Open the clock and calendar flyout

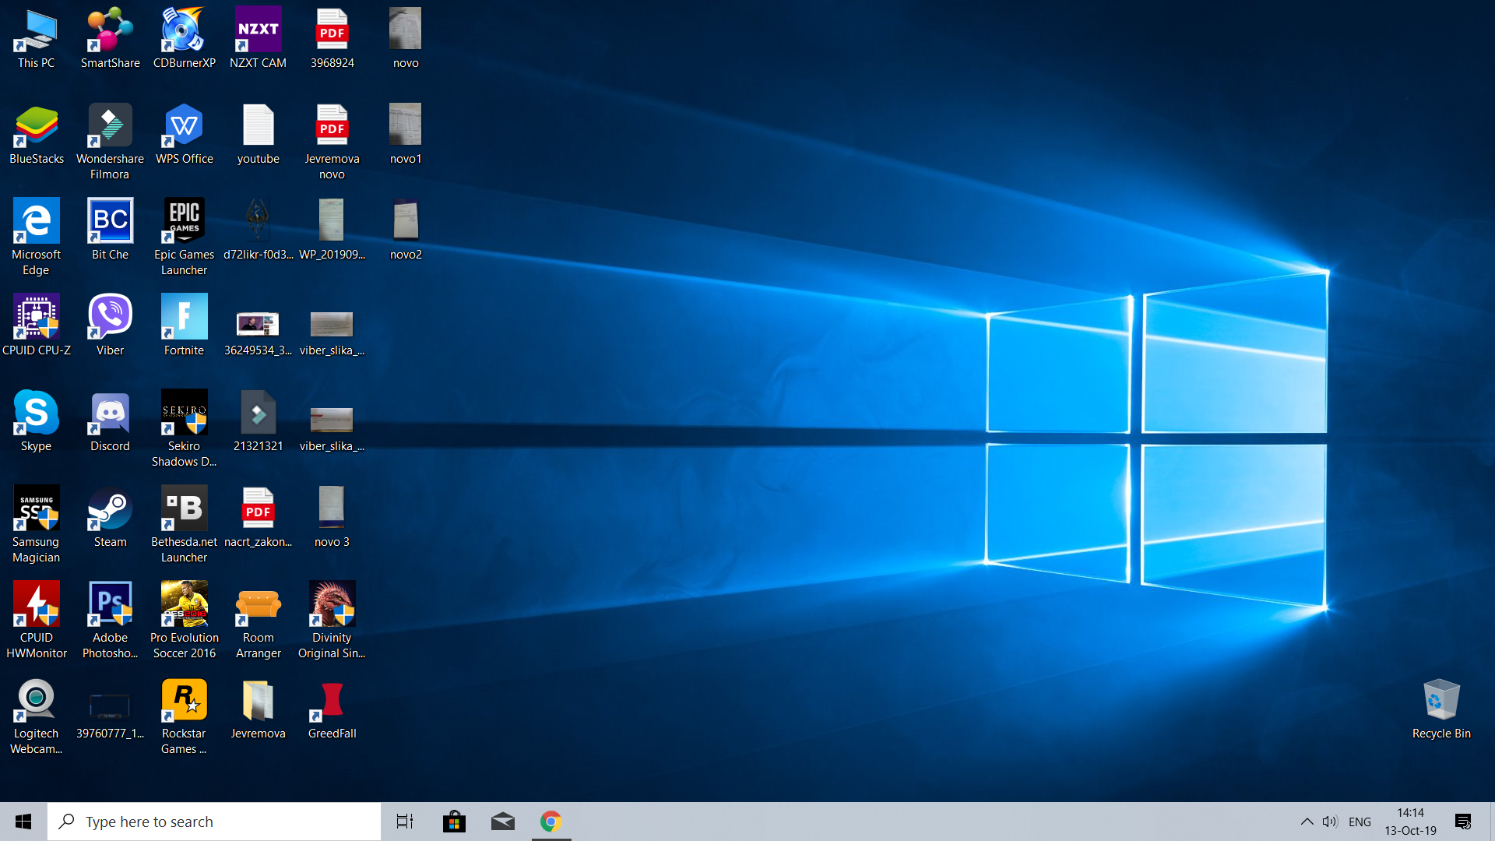[1410, 822]
